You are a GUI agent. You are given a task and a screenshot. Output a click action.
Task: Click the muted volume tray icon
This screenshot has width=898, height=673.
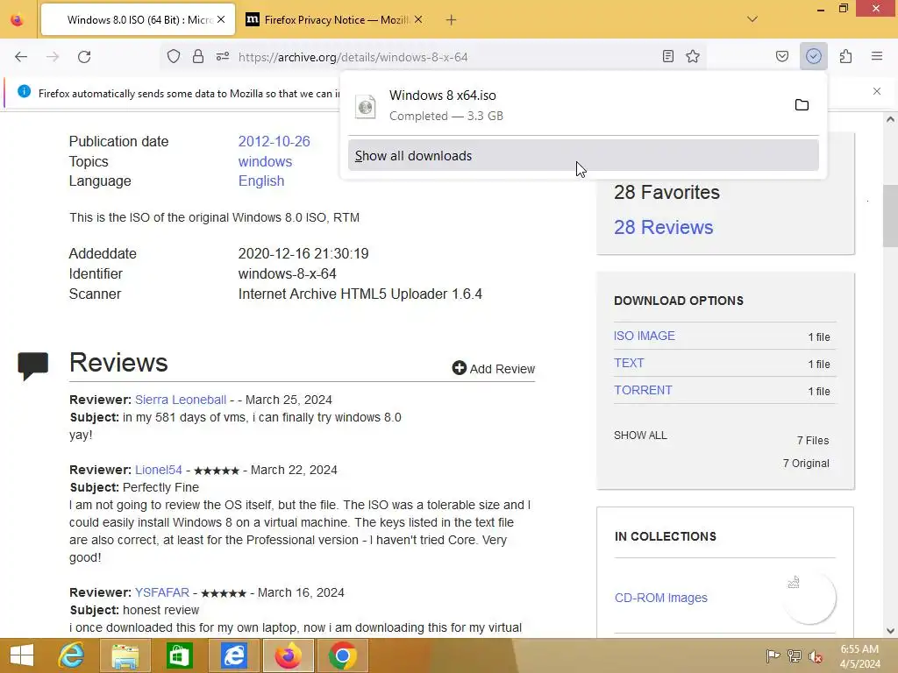coord(816,655)
